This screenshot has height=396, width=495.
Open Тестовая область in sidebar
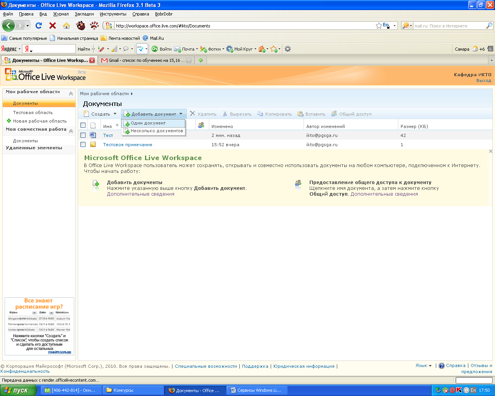[x=33, y=113]
